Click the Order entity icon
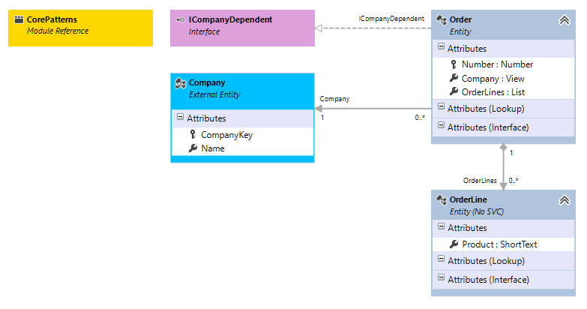The width and height of the screenshot is (587, 309). [442, 19]
